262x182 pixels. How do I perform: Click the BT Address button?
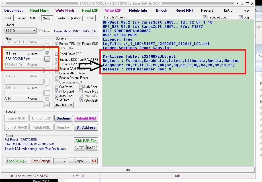[86, 127]
